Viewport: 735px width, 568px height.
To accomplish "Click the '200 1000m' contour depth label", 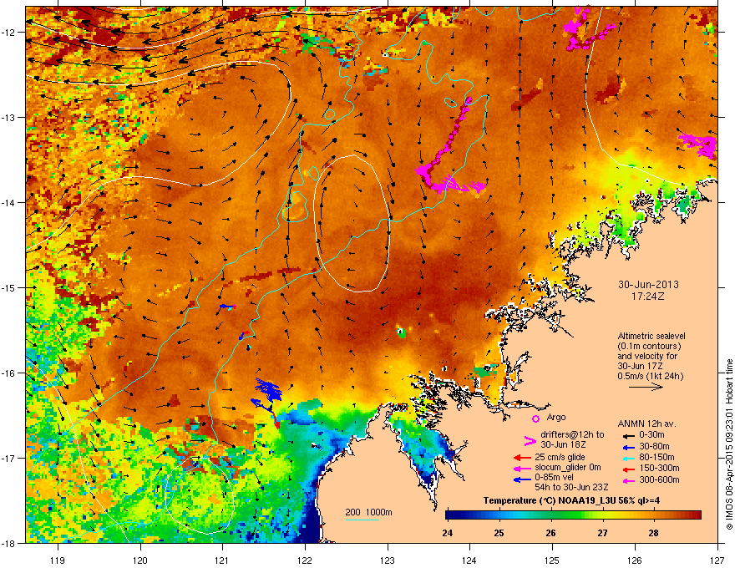I will pos(368,512).
